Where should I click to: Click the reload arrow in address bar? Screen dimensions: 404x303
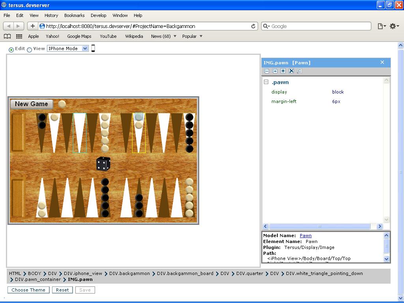pos(253,26)
